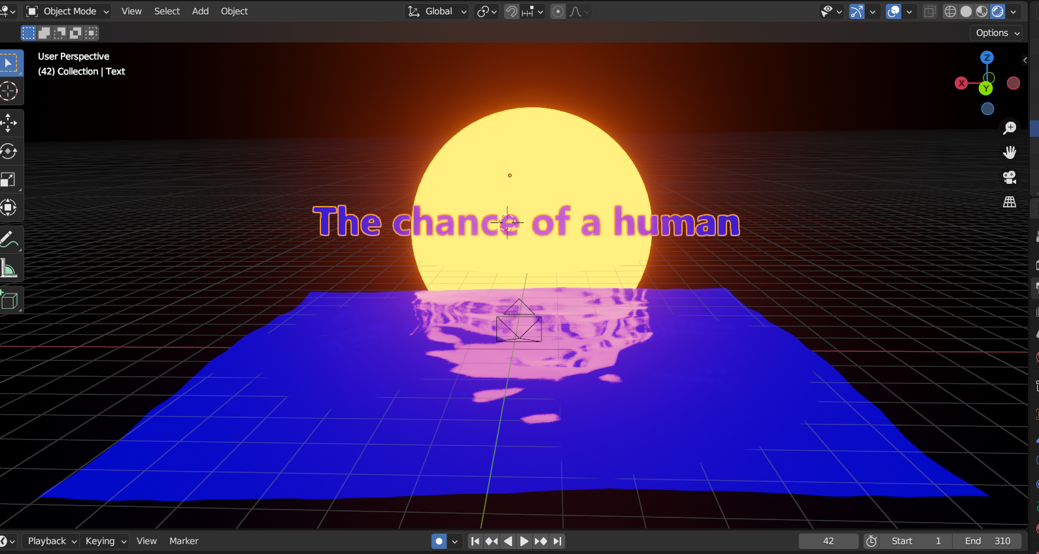Toggle camera view with the camera icon
This screenshot has width=1039, height=554.
pyautogui.click(x=1010, y=177)
